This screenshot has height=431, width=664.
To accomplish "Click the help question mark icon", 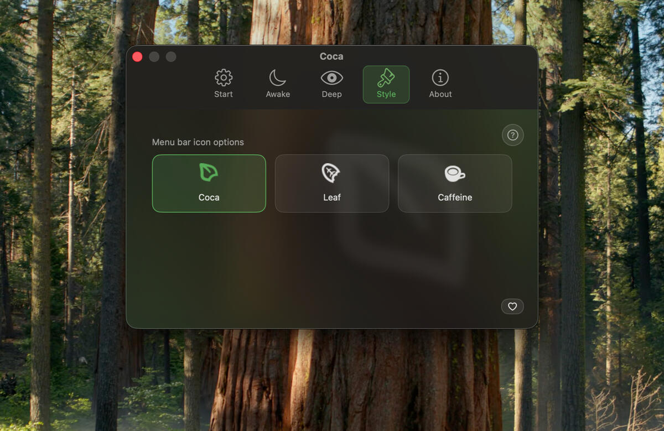I will (x=512, y=134).
